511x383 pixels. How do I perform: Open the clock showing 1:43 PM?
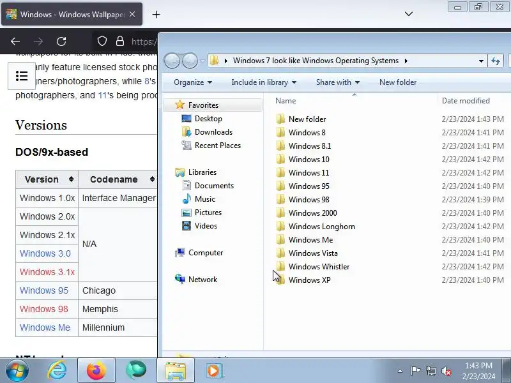pyautogui.click(x=478, y=371)
